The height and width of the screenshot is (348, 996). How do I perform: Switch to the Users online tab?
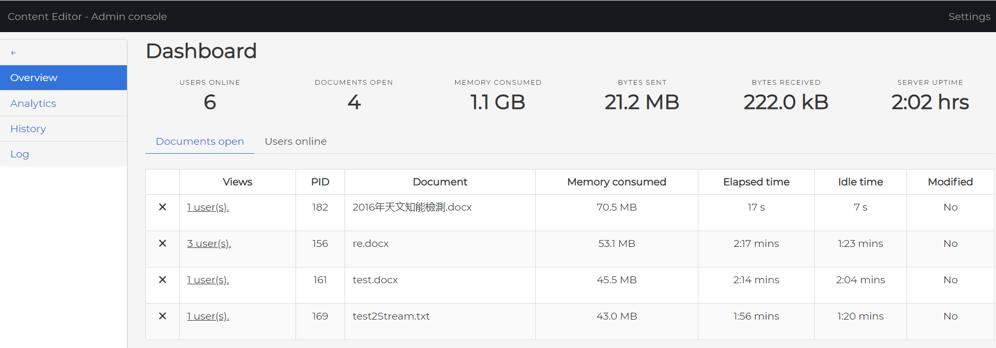click(295, 142)
